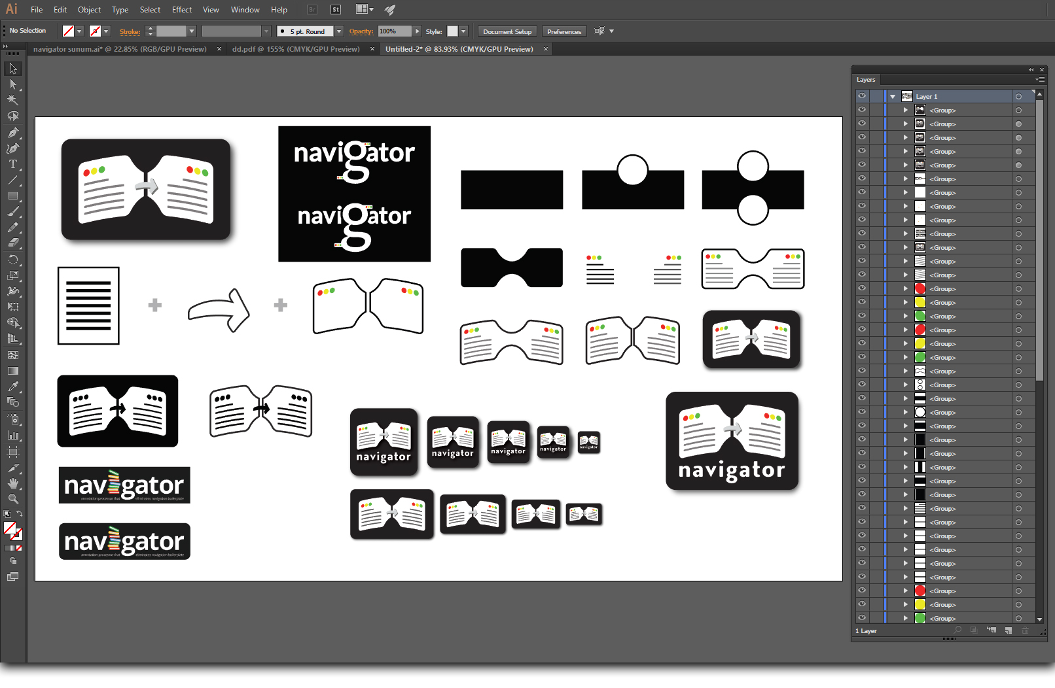Image resolution: width=1055 pixels, height=688 pixels.
Task: Select the Line Segment tool
Action: tap(13, 180)
